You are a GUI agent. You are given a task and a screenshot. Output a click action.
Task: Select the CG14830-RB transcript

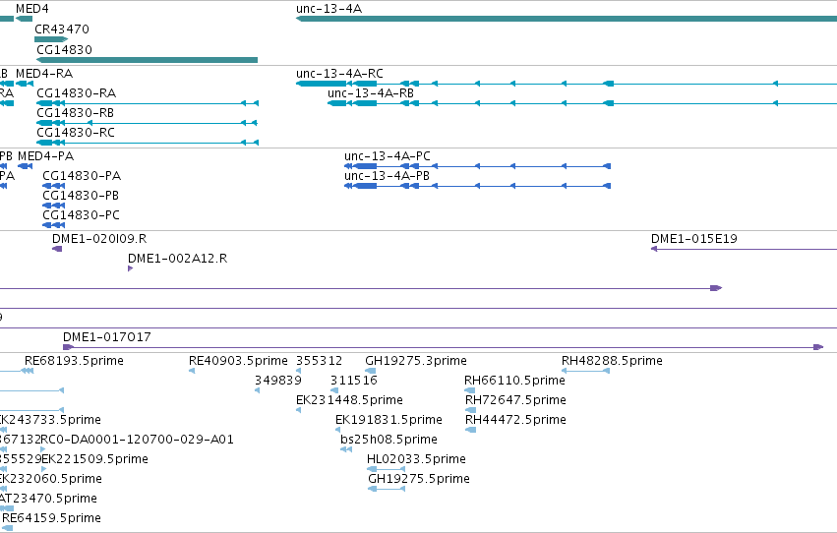coord(147,123)
